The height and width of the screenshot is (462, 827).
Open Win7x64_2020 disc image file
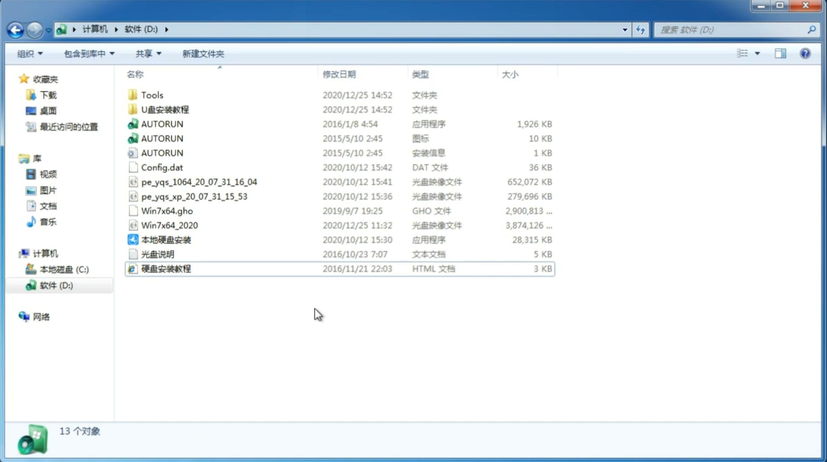pos(169,225)
